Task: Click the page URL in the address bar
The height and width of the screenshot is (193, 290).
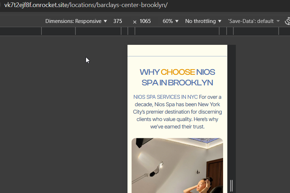Action: 86,5
